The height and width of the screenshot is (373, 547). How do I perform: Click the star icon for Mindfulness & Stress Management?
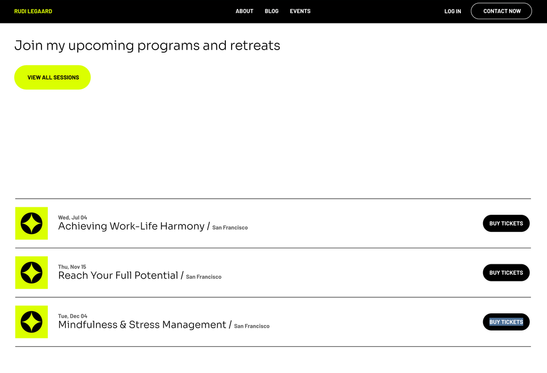(31, 322)
